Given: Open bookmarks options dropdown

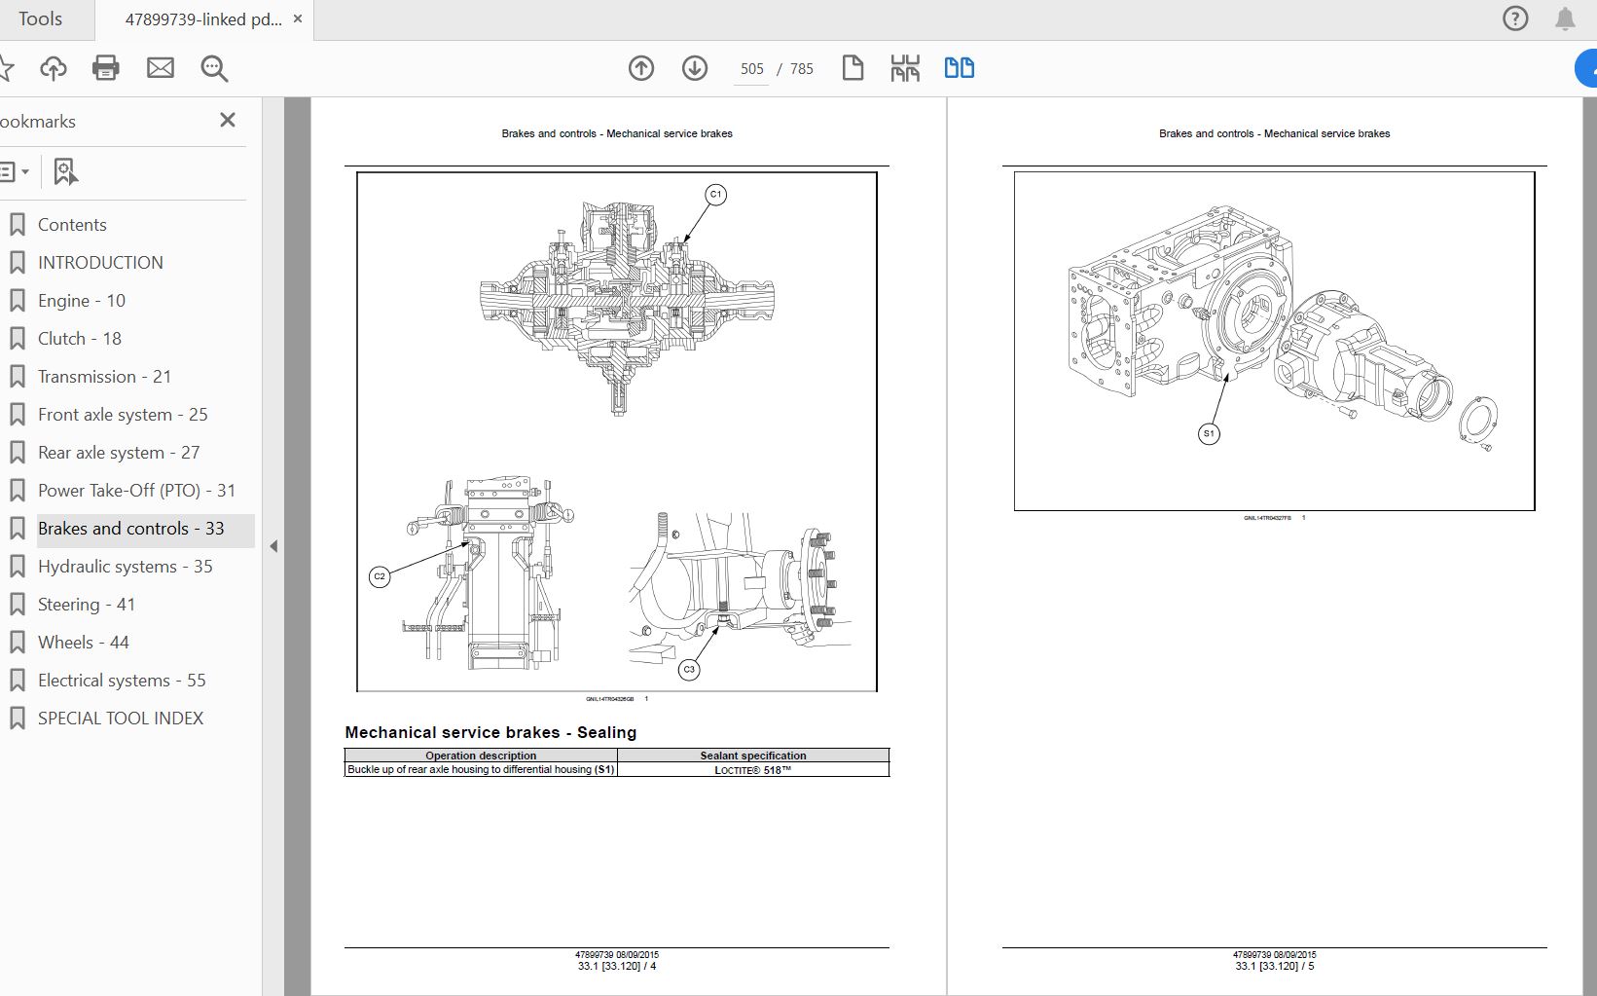Looking at the screenshot, I should [14, 171].
